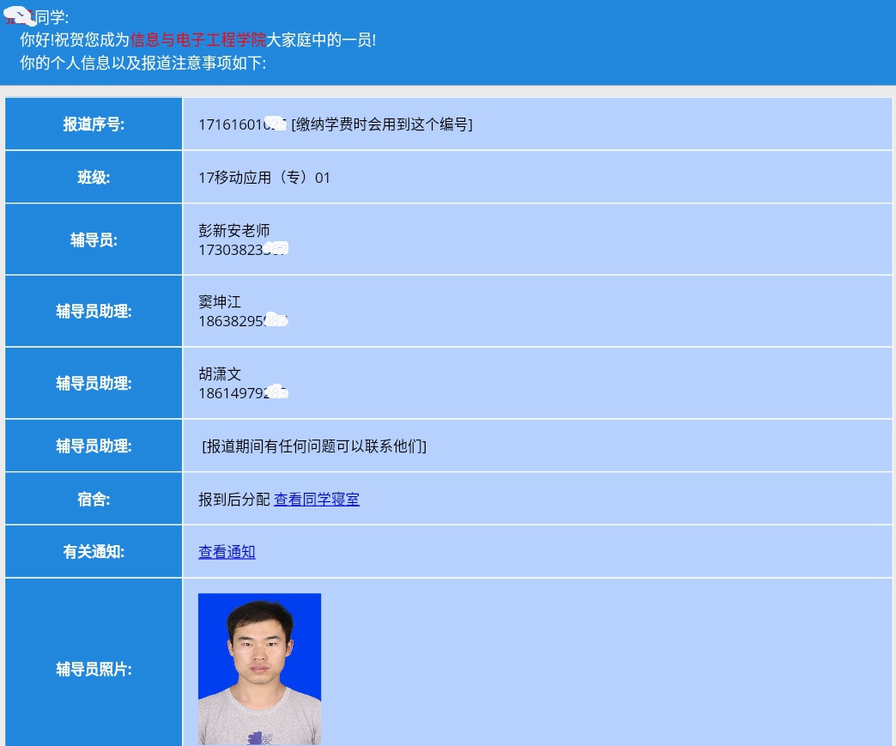Click the first 辅导员助理 row label

pos(92,310)
